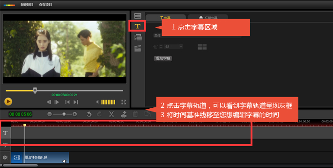This screenshot has width=333, height=168.
Task: Switch to the 标签字幕 tab
Action: tap(208, 18)
